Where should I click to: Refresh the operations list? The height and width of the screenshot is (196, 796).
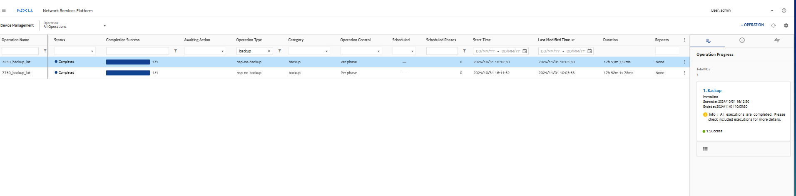click(774, 25)
